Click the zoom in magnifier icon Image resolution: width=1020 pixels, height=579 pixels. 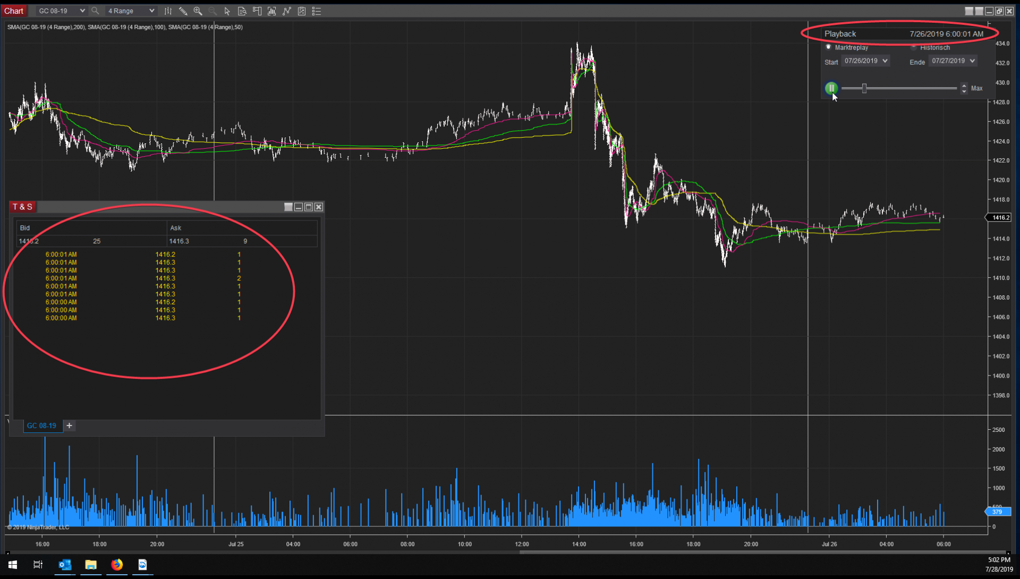click(198, 11)
